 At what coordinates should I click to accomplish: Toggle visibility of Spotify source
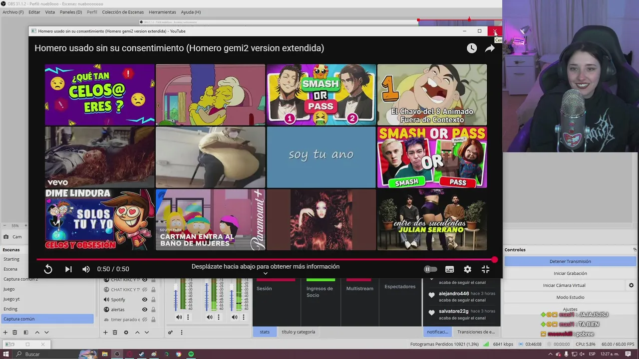tap(145, 300)
